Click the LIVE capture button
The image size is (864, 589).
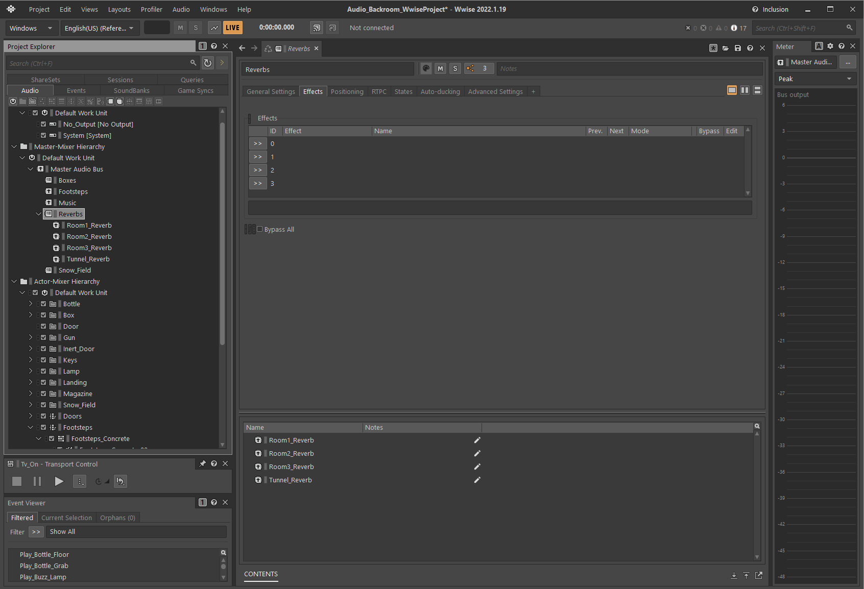[x=232, y=28]
